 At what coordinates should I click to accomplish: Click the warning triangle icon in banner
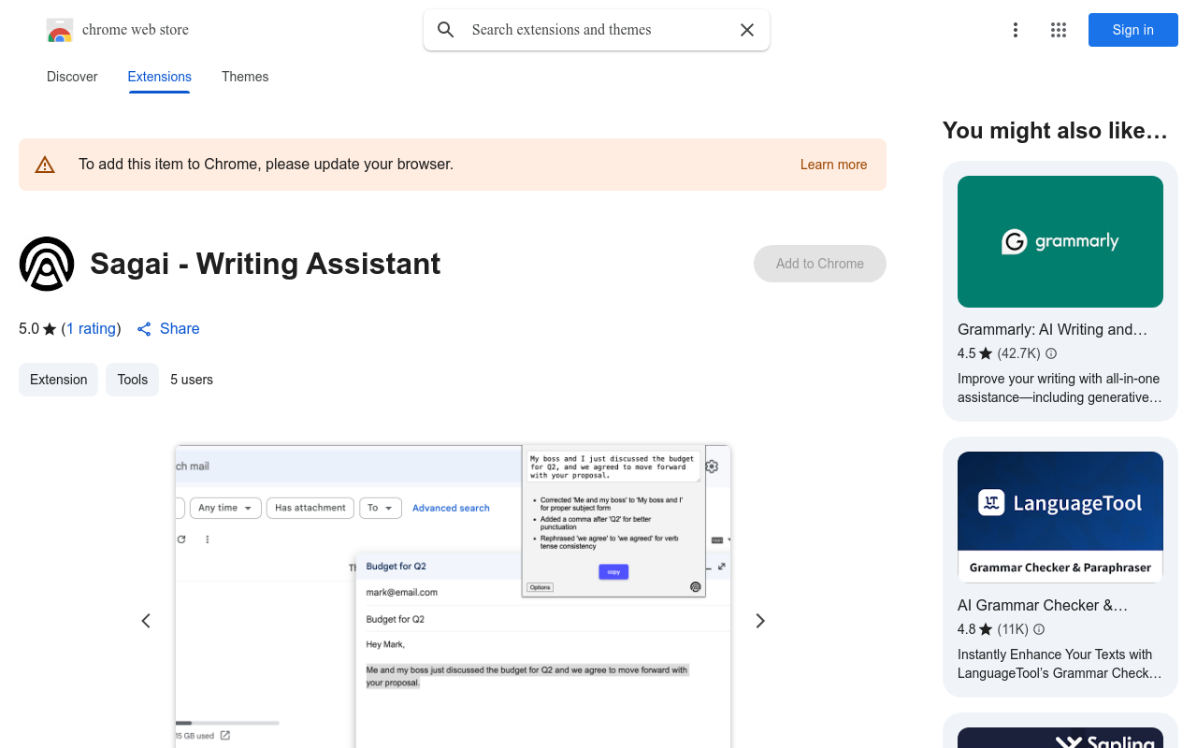pyautogui.click(x=45, y=165)
